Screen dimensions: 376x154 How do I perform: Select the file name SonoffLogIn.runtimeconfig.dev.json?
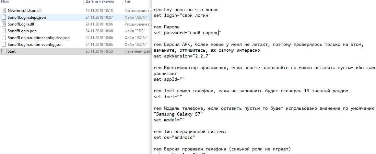[x=39, y=38]
